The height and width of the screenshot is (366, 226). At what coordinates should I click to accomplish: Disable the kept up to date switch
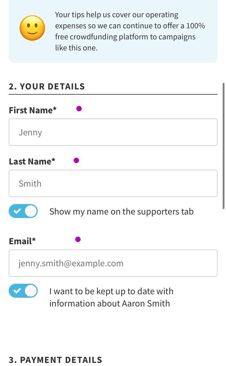[23, 291]
